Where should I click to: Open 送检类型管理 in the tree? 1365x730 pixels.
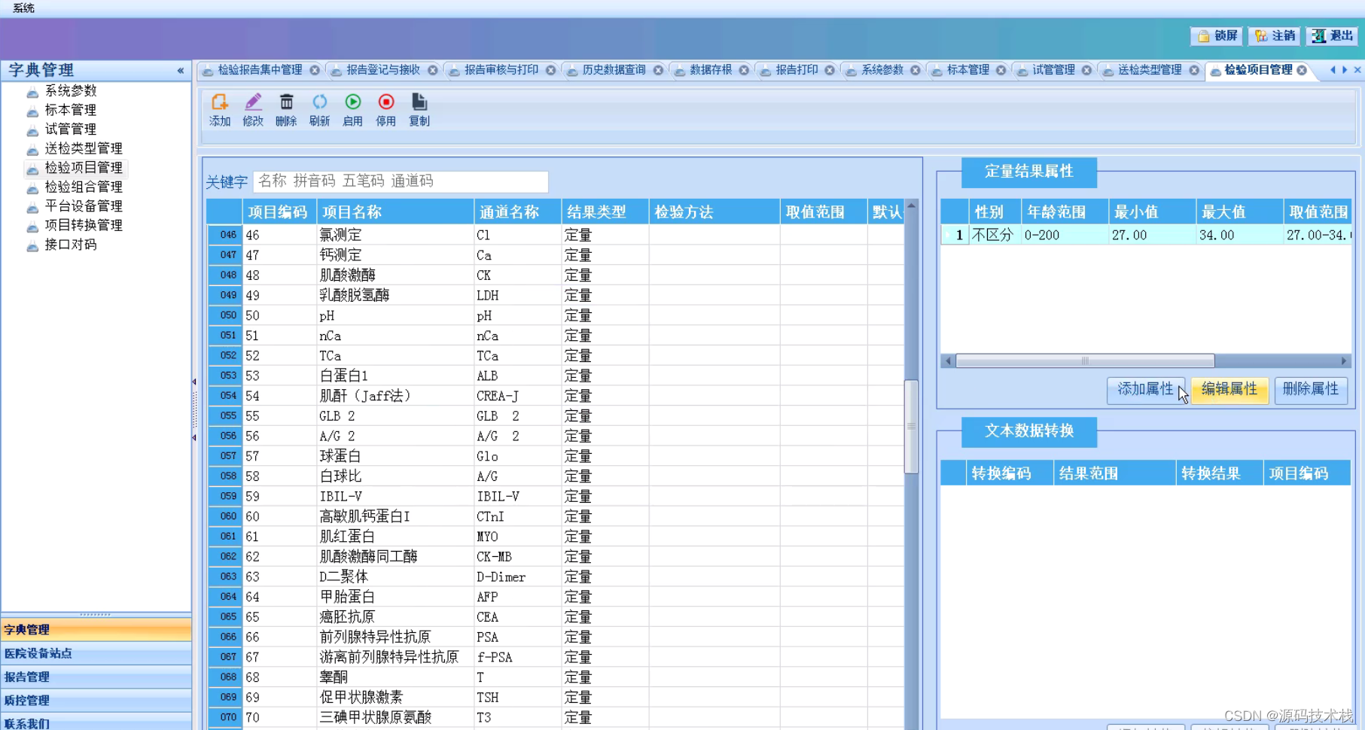pyautogui.click(x=83, y=148)
